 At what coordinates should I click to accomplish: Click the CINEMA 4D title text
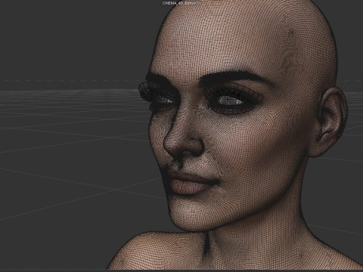pos(181,3)
